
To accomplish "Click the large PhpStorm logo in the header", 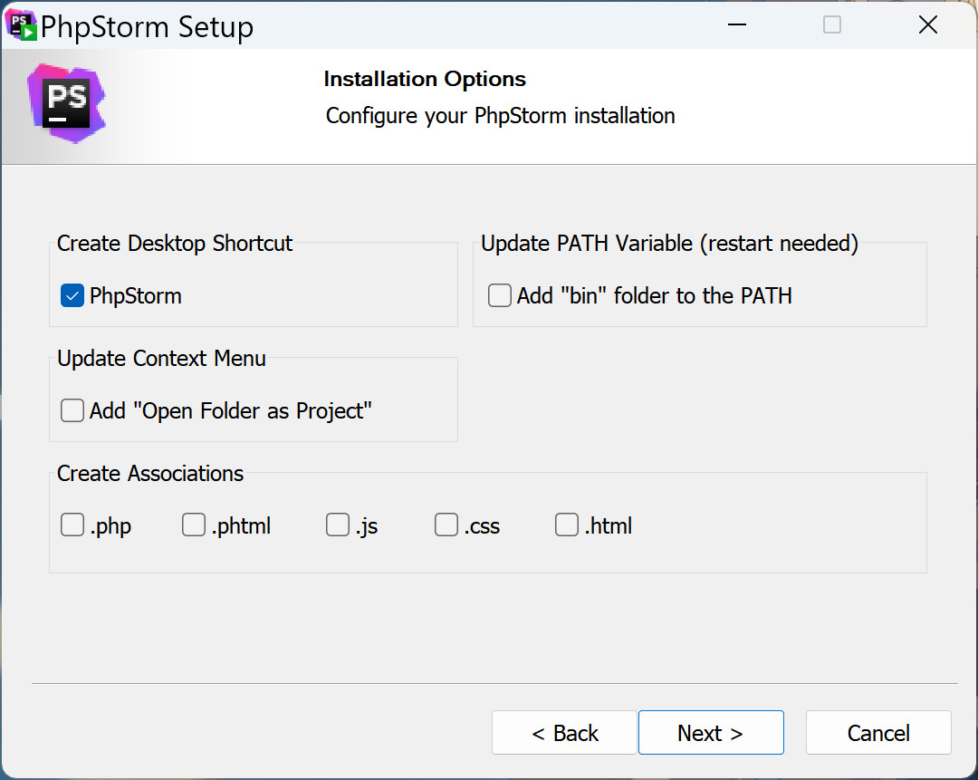I will [x=67, y=103].
